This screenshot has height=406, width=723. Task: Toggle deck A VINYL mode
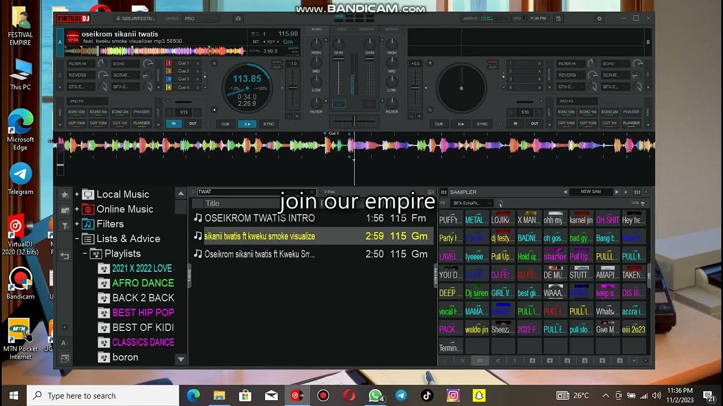(277, 62)
